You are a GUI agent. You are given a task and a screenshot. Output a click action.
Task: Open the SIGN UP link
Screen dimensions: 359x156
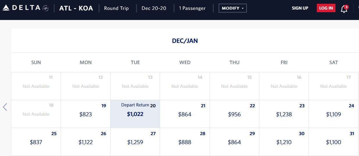[300, 8]
